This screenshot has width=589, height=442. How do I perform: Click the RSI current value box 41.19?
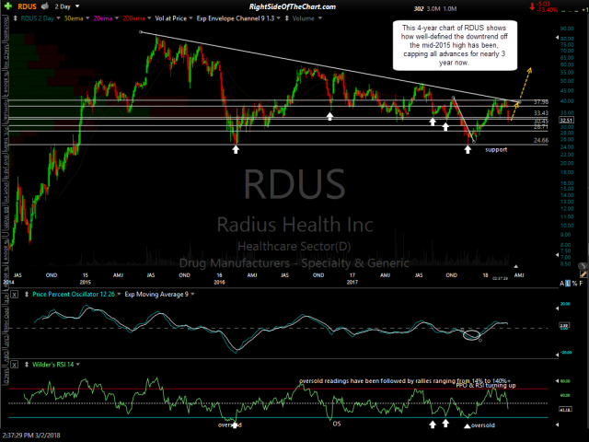click(565, 409)
